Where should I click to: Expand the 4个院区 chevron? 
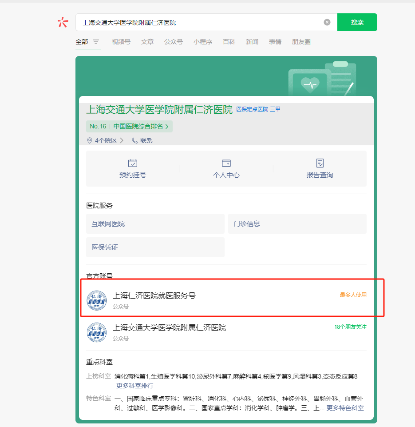tap(122, 140)
